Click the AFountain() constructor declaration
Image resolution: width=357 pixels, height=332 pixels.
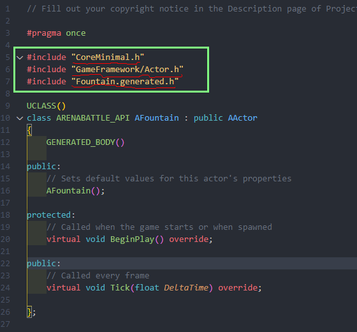(76, 191)
